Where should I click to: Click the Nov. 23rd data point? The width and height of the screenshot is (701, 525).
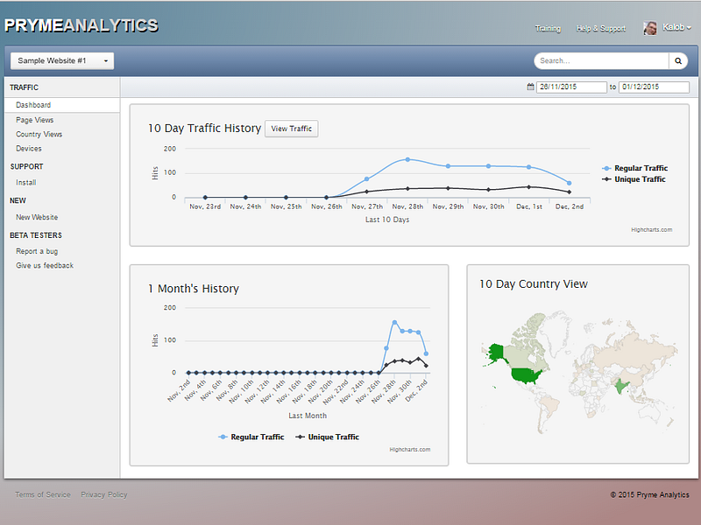205,198
